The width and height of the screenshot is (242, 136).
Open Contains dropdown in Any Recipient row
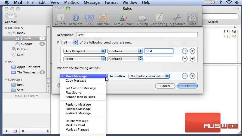coord(125,51)
